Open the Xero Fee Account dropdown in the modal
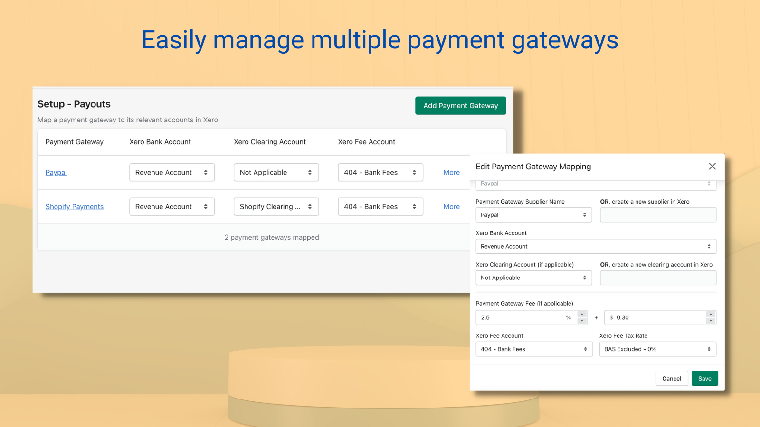The width and height of the screenshot is (760, 427). (534, 349)
